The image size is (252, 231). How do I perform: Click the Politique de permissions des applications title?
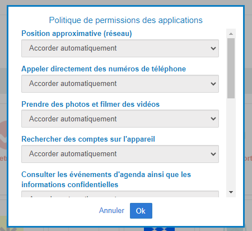click(126, 20)
